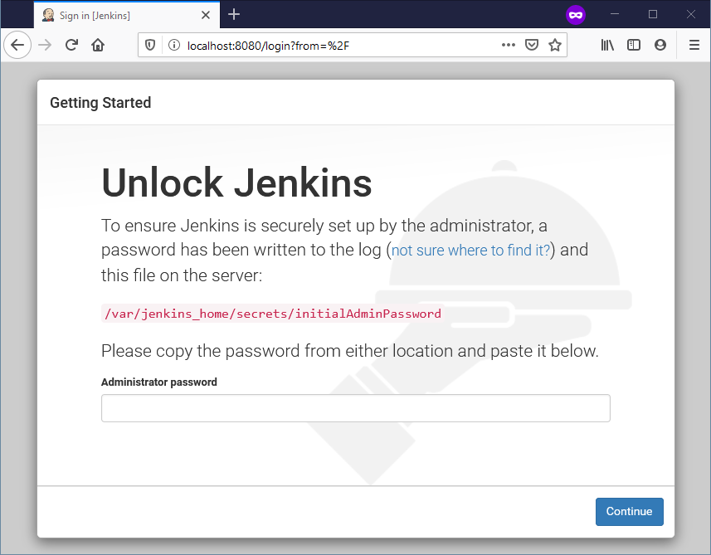Open the Library with the books icon
Image resolution: width=711 pixels, height=555 pixels.
click(606, 45)
